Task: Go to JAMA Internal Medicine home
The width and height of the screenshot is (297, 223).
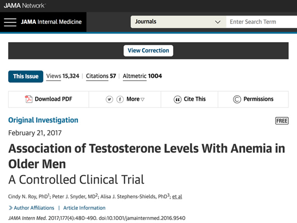Action: (51, 22)
